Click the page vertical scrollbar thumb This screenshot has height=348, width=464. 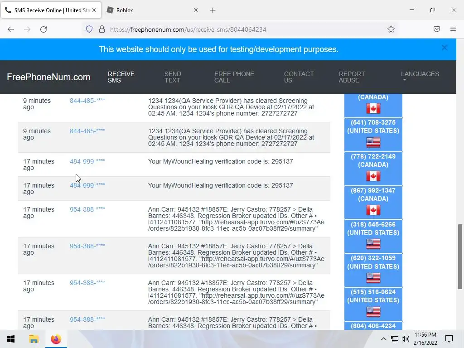tap(460, 256)
